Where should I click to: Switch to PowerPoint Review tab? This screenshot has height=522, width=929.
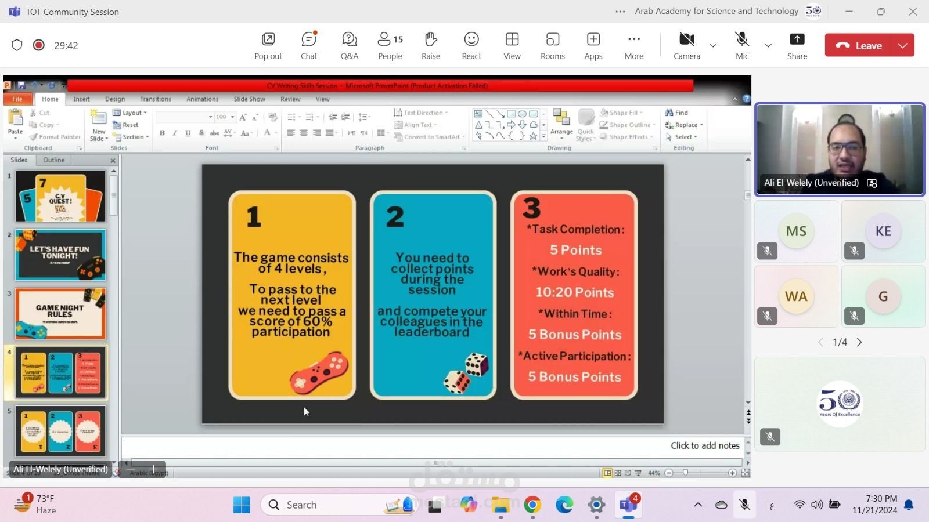click(x=290, y=99)
